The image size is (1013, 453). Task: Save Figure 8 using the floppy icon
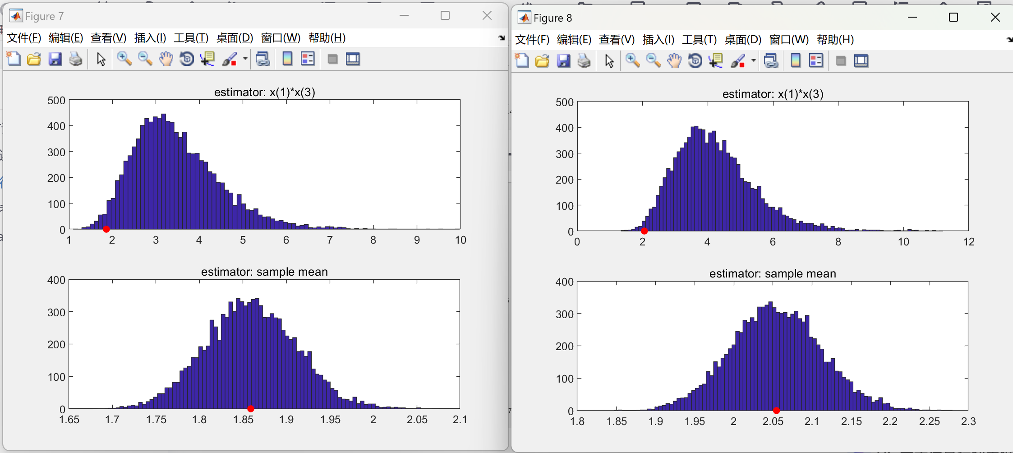coord(563,60)
